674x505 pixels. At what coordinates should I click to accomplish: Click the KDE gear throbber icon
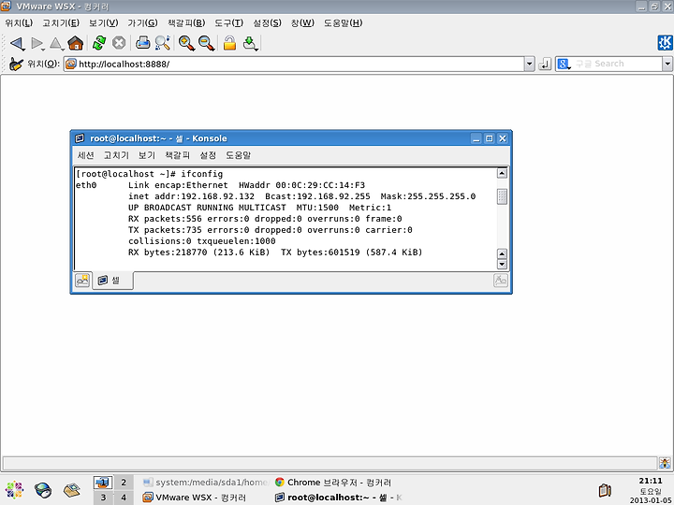point(665,42)
